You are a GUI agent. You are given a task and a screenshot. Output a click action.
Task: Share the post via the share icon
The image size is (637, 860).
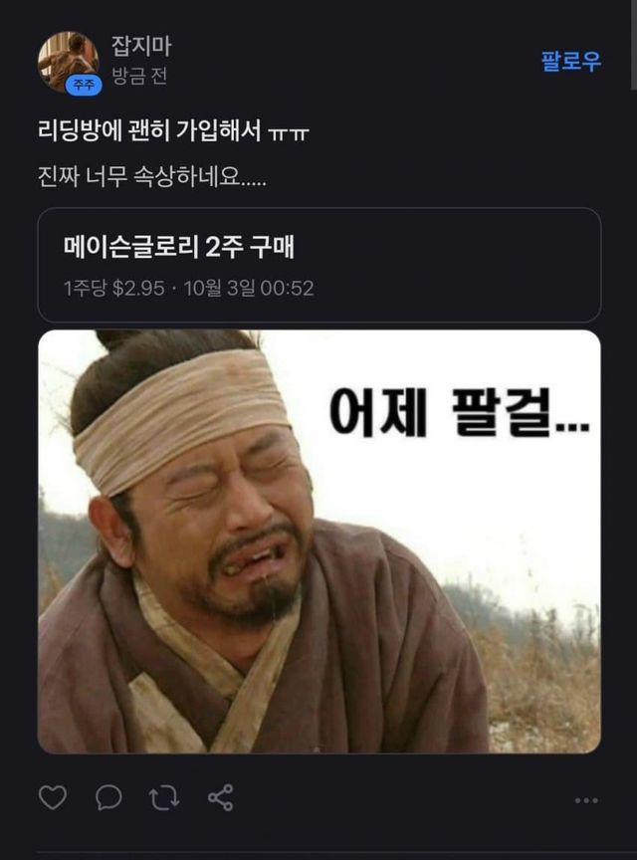coord(221,798)
